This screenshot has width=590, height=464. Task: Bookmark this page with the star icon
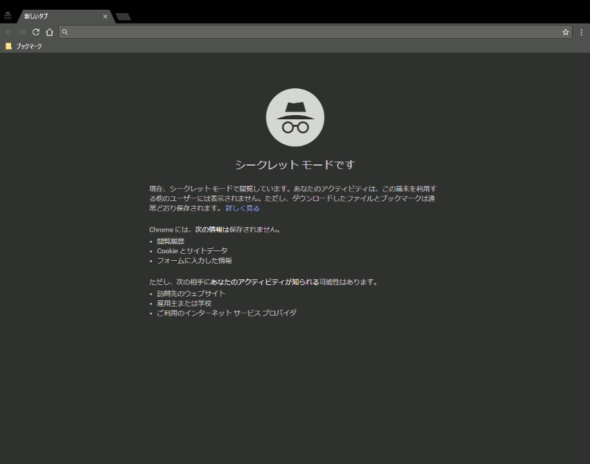tap(566, 33)
